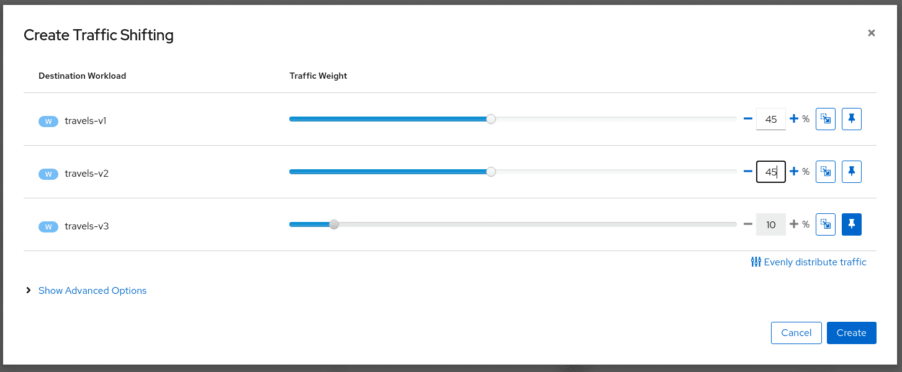Screen dimensions: 902x372
Task: Decrease travels-v2 weight with minus icon
Action: pos(747,172)
